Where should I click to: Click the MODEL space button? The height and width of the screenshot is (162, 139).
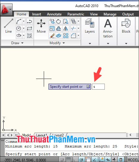pyautogui.click(x=133, y=160)
